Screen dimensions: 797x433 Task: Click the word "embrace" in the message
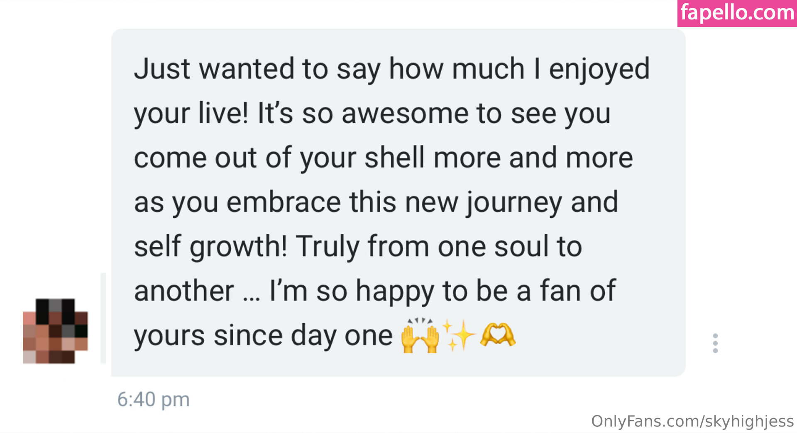pos(284,202)
